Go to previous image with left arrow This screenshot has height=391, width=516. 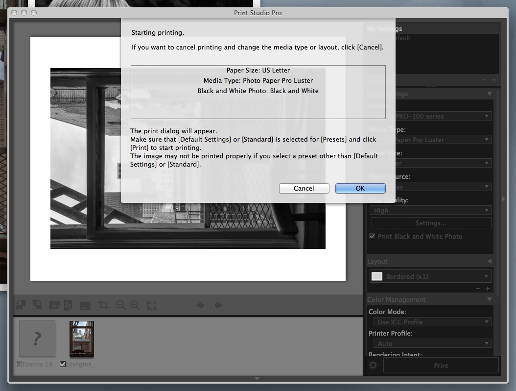click(200, 305)
